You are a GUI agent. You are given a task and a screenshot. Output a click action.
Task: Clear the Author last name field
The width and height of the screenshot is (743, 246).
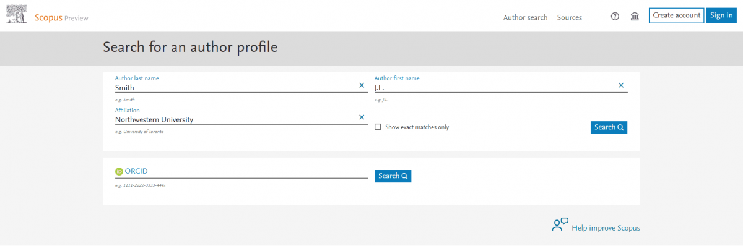click(x=362, y=85)
